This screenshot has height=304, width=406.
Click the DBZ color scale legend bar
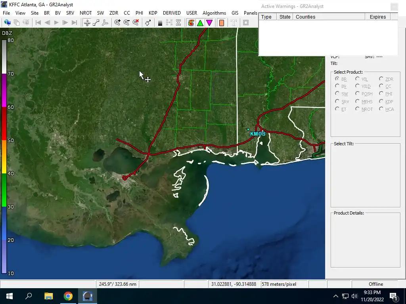point(4,156)
